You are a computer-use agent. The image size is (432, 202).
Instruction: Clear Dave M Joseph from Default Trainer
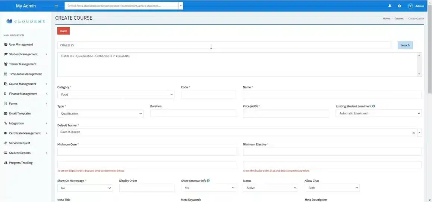click(413, 133)
